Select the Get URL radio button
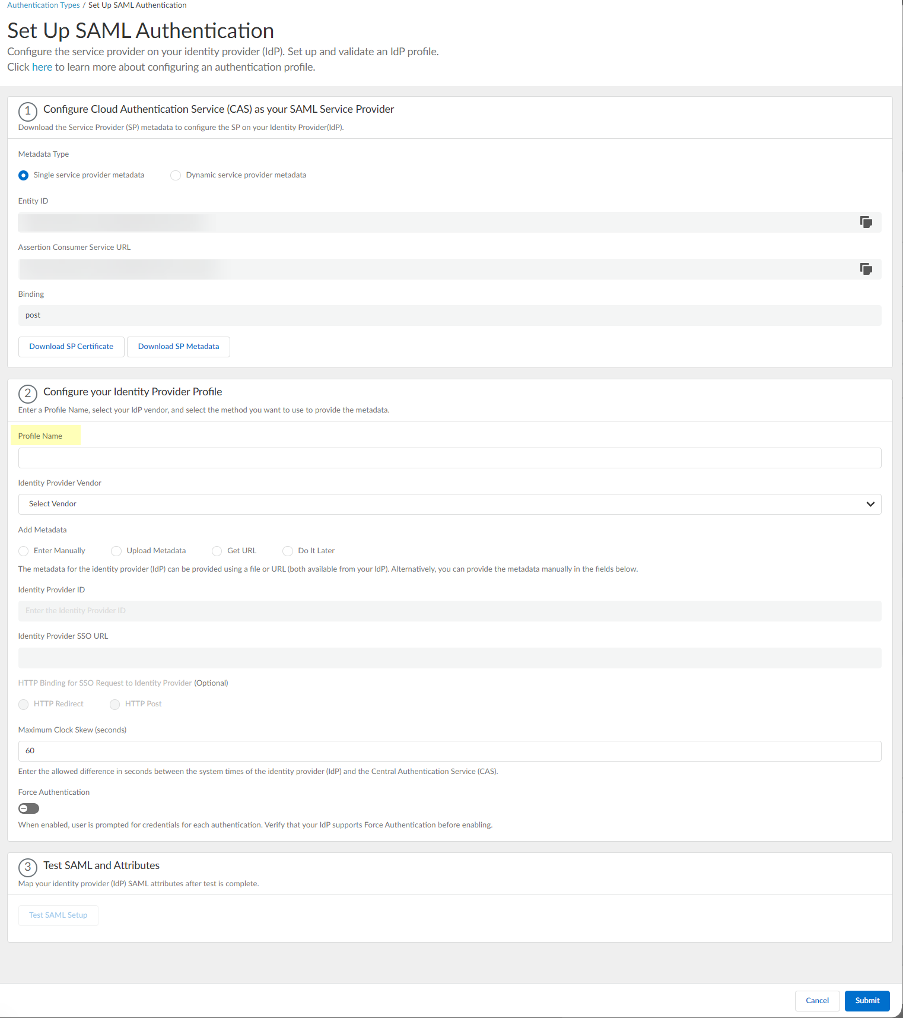The width and height of the screenshot is (903, 1018). pos(217,551)
